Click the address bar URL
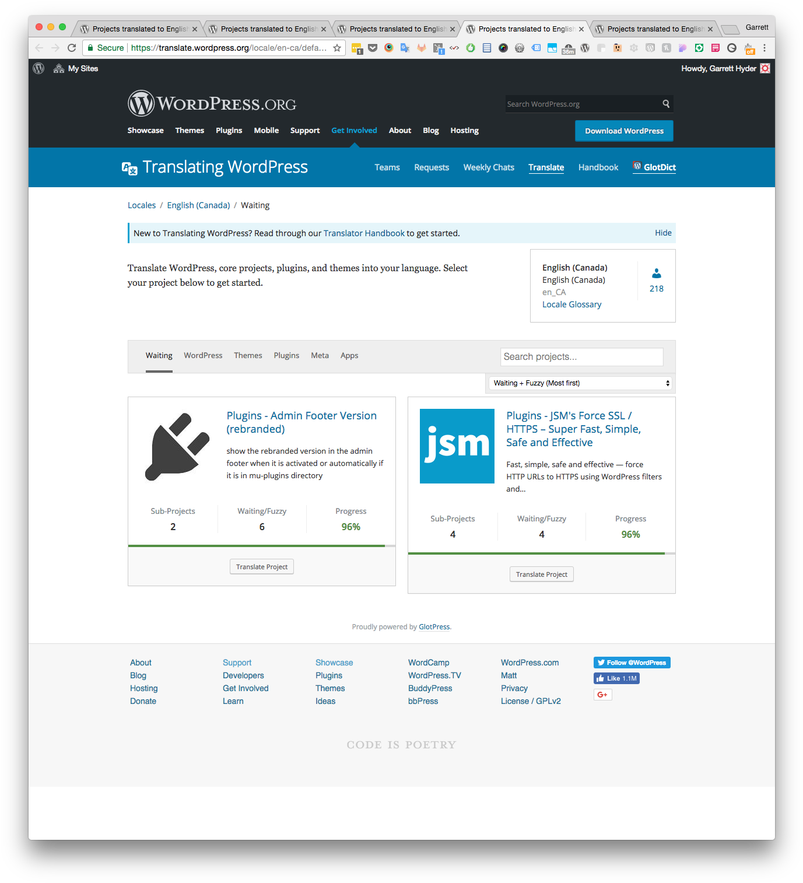 (229, 48)
